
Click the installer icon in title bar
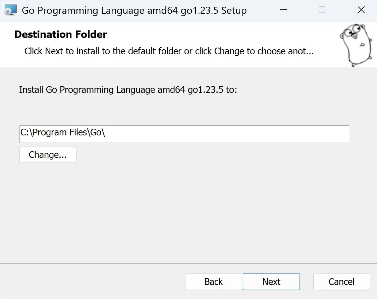pos(11,10)
